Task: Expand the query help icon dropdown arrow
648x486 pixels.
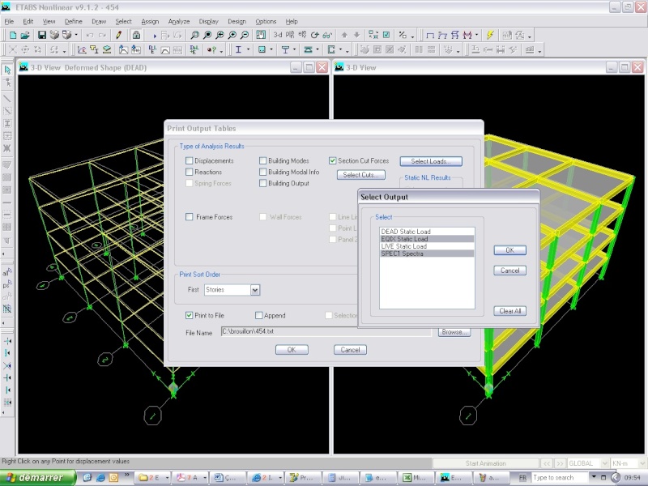Action: [221, 51]
